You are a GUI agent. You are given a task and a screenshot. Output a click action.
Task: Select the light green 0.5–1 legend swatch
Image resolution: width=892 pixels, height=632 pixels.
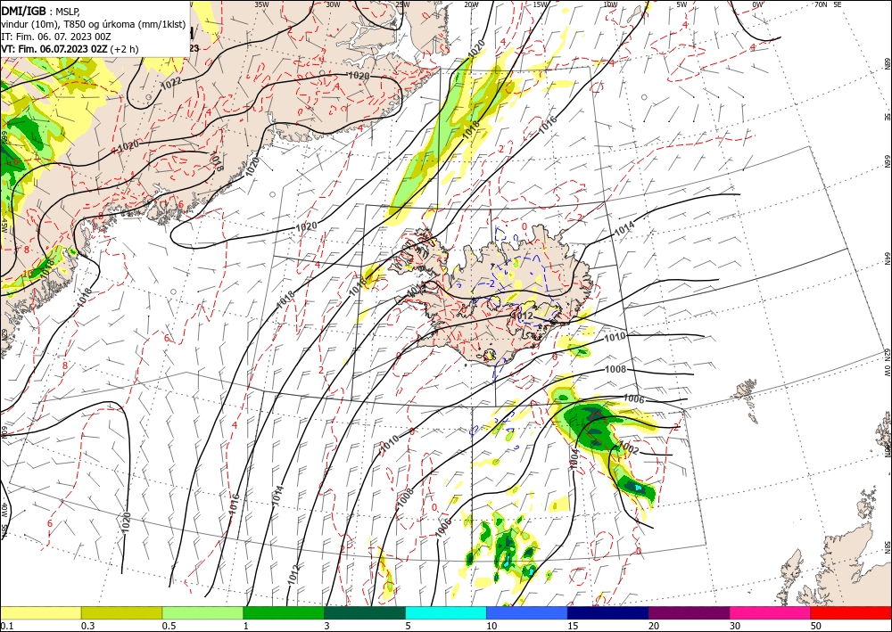(202, 612)
